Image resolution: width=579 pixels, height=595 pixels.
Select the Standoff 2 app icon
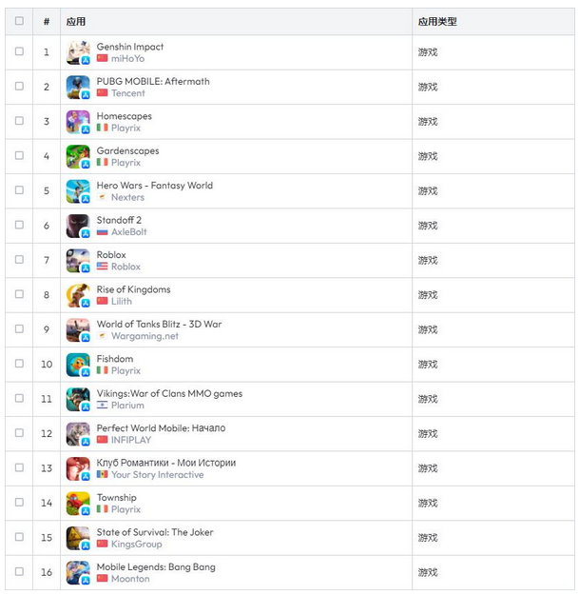[x=78, y=226]
